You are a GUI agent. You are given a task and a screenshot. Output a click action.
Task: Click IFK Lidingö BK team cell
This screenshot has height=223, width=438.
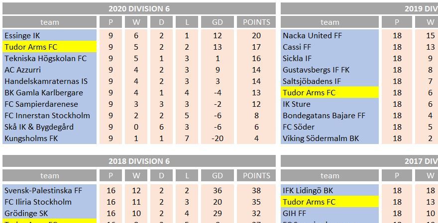pyautogui.click(x=329, y=190)
